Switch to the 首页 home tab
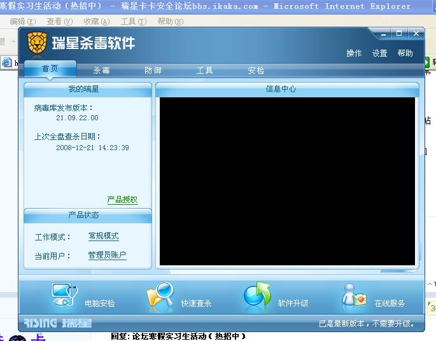Viewport: 436px width, 341px height. tap(50, 69)
